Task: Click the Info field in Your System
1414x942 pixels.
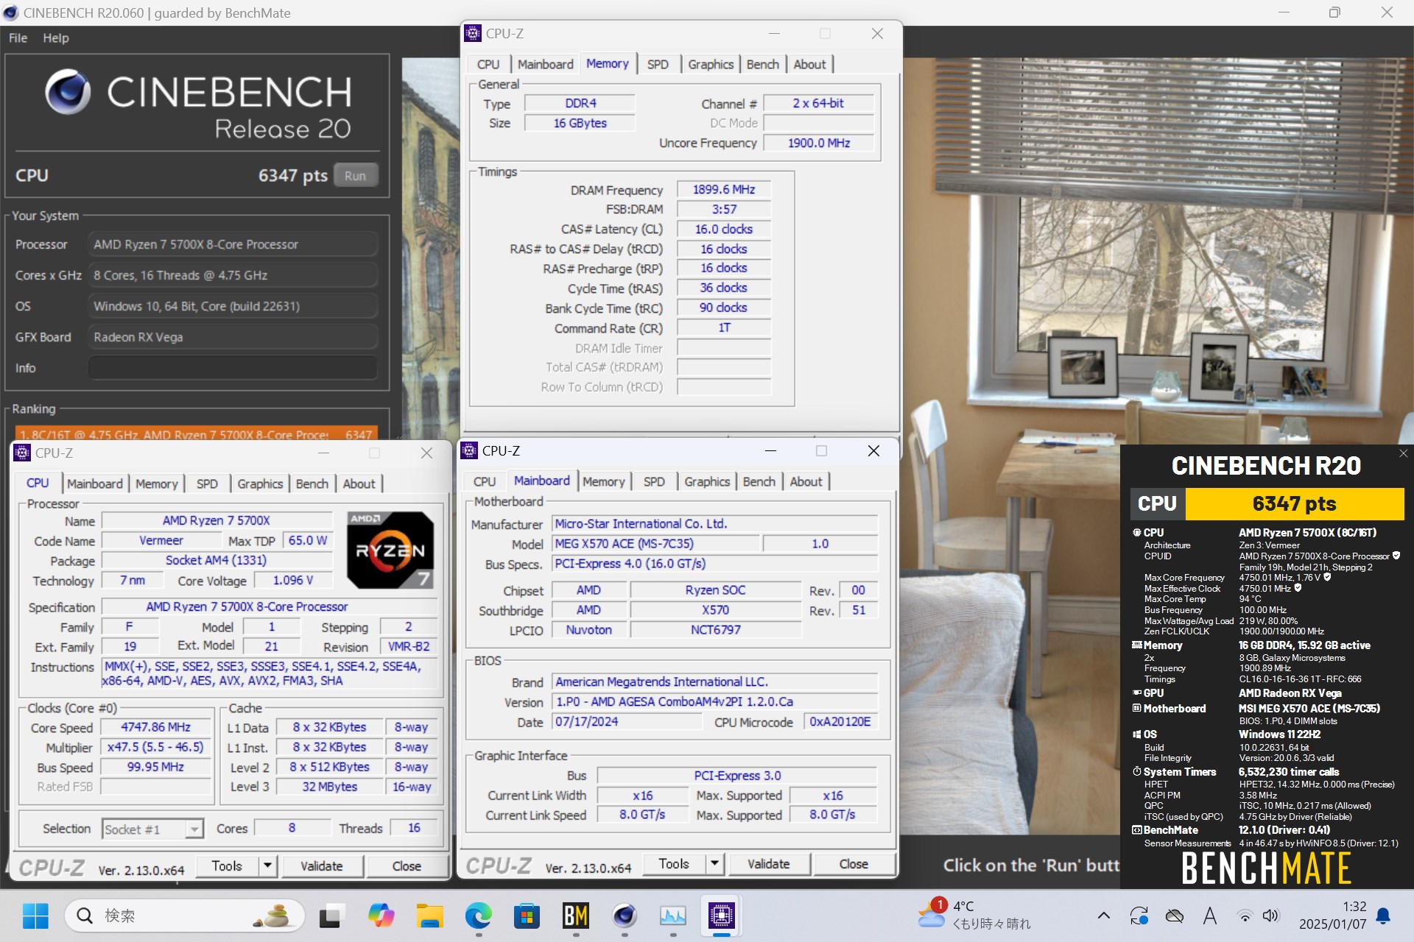Action: tap(233, 368)
